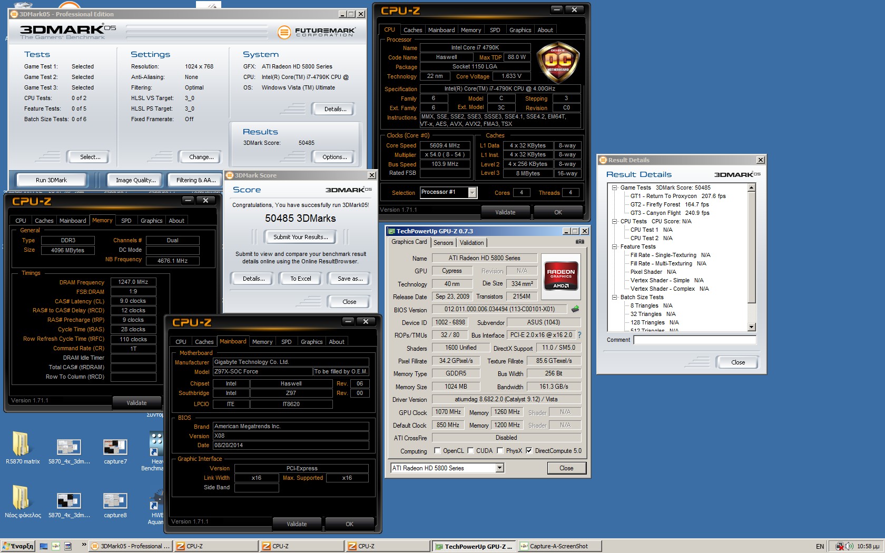Collapse the Feature Tests tree node
885x553 pixels.
click(614, 246)
